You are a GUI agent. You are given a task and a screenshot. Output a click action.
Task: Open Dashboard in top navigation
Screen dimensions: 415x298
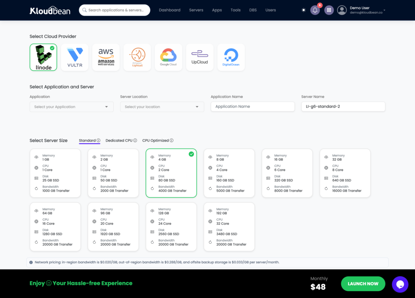pyautogui.click(x=170, y=10)
